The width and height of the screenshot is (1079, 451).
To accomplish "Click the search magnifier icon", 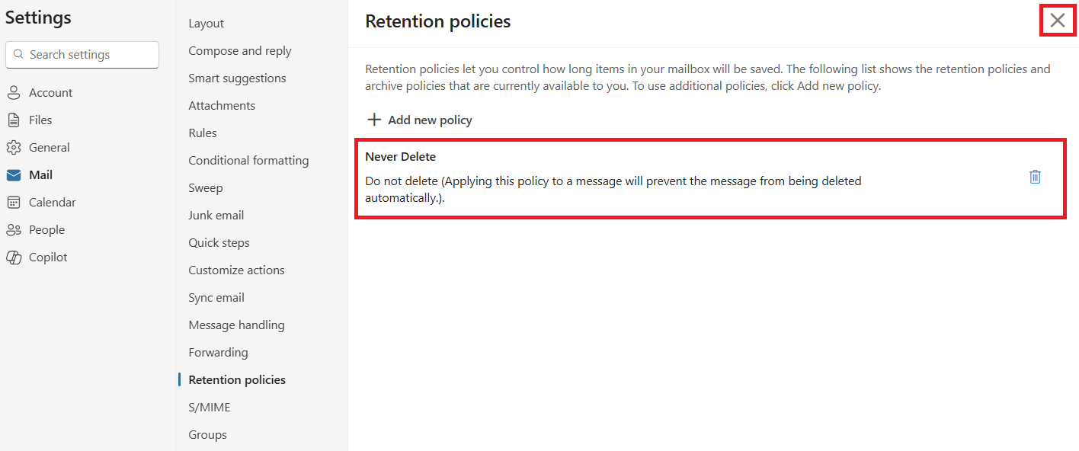I will [19, 55].
